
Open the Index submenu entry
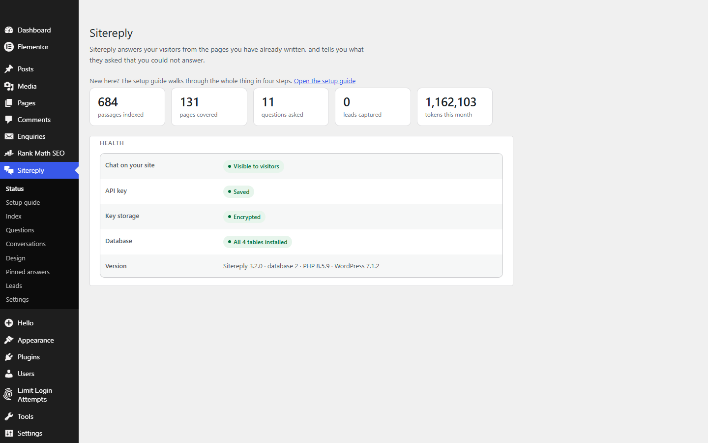click(x=39, y=216)
